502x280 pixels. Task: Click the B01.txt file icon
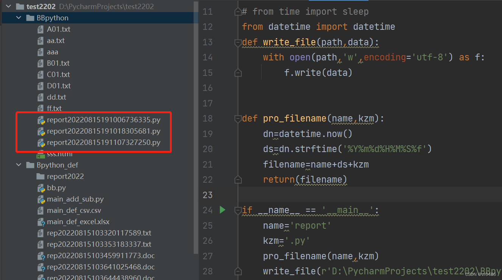(40, 63)
